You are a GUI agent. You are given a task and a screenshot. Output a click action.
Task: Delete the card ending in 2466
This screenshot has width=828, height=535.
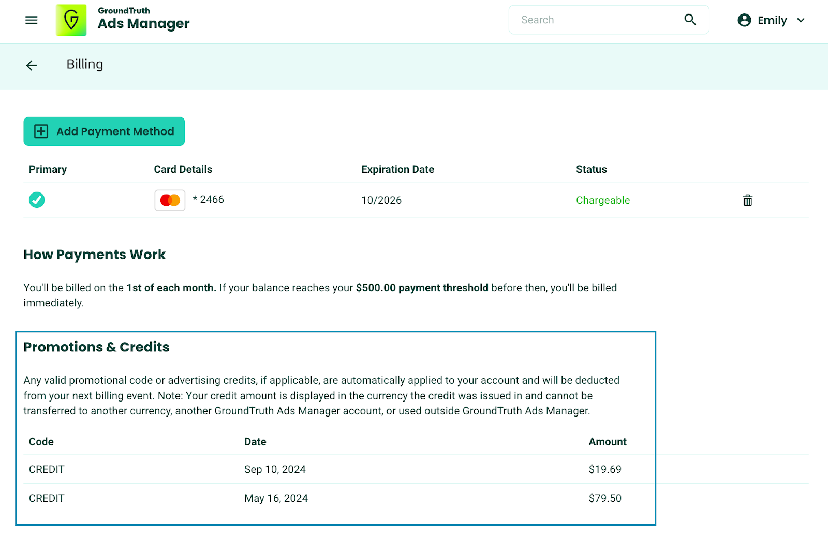(x=747, y=200)
